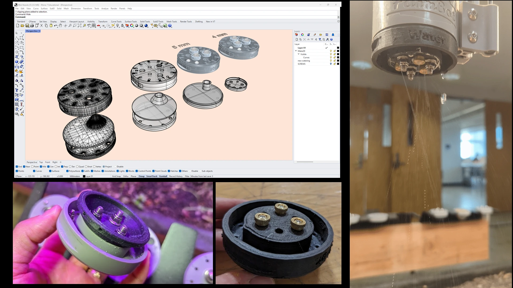Viewport: 513px width, 288px height.
Task: Open the Notifications bell panel tab
Action: click(x=333, y=35)
